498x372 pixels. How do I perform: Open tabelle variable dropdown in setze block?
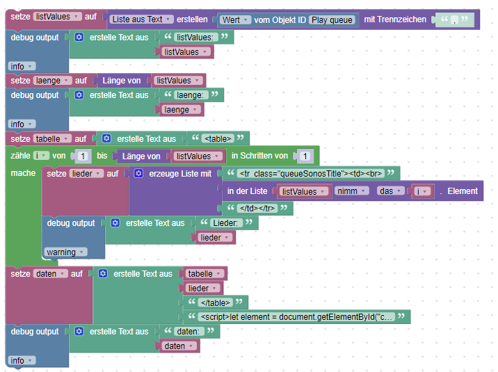click(52, 138)
